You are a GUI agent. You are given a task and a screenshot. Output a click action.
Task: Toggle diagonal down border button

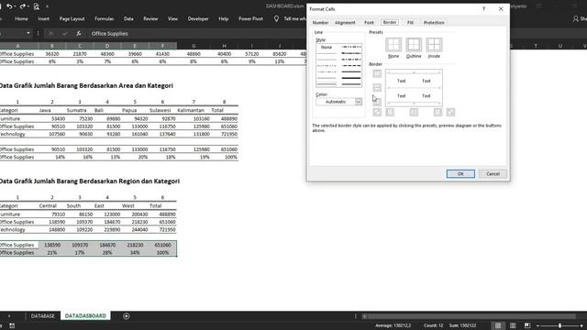coord(450,112)
